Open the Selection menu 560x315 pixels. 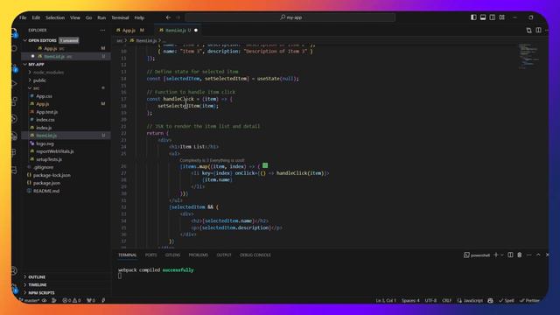(x=55, y=17)
